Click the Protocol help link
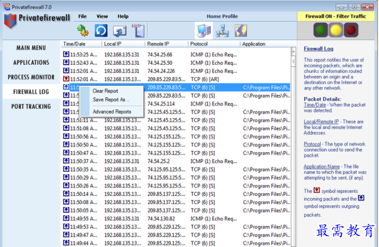 (x=312, y=144)
